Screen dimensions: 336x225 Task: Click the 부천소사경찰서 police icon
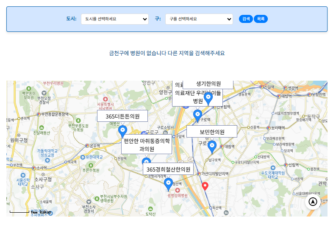[89, 202]
